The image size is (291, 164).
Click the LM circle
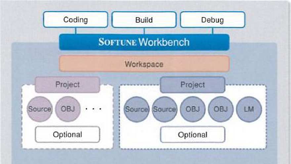point(249,109)
